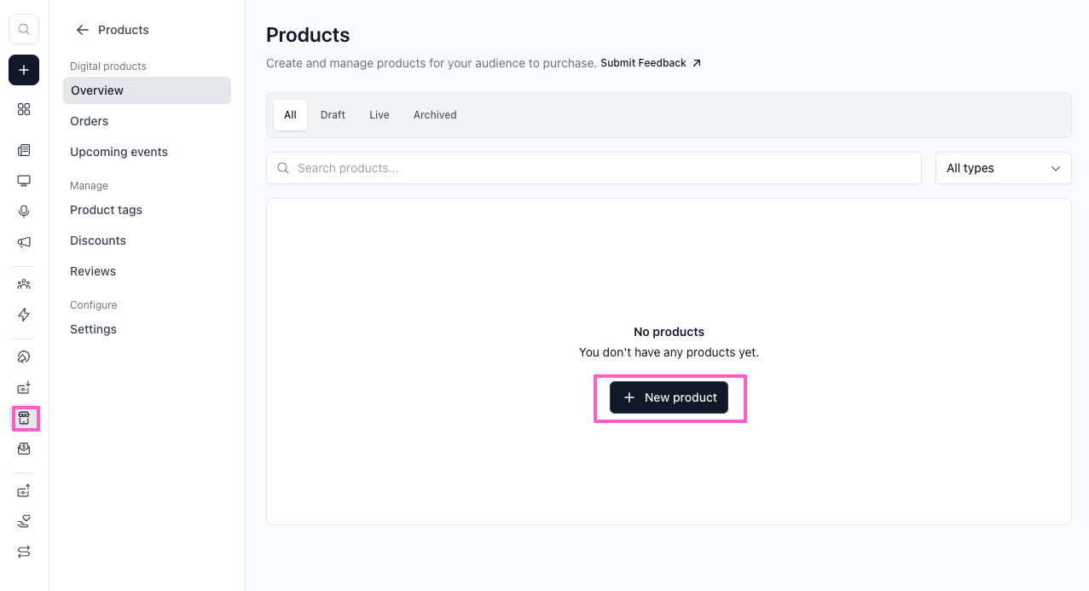This screenshot has height=591, width=1089.
Task: Switch to the Draft tab
Action: [333, 115]
